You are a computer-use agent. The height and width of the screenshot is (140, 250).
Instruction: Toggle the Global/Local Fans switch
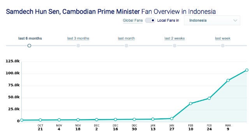150,21
